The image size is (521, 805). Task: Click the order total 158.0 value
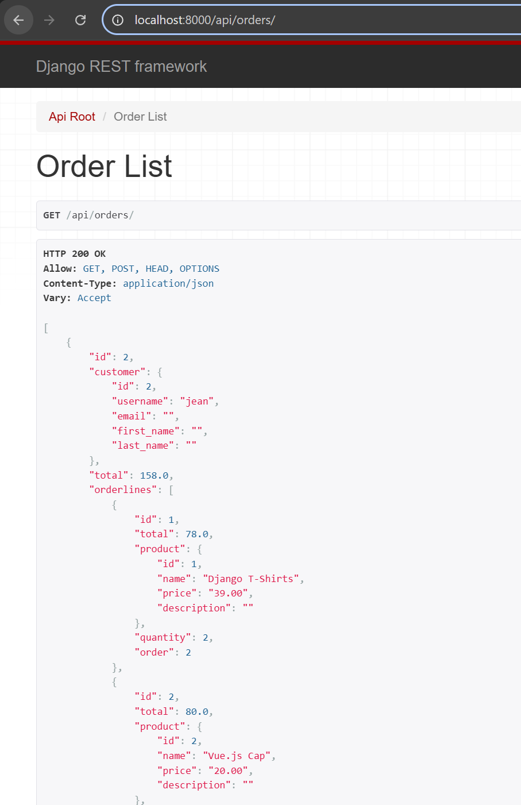tap(154, 476)
